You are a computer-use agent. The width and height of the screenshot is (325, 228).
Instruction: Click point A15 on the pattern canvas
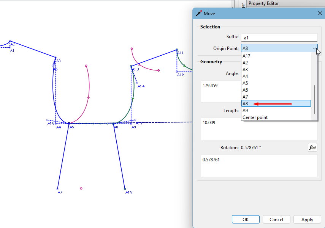125,189
